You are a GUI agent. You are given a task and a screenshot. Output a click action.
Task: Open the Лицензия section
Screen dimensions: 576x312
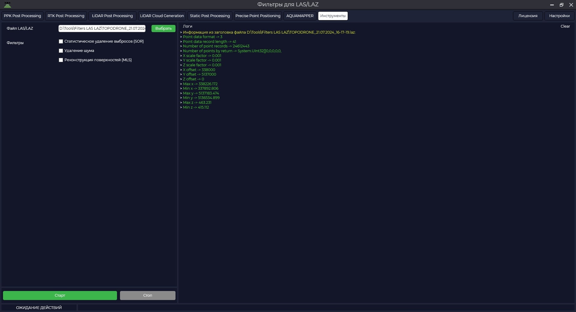tap(528, 16)
